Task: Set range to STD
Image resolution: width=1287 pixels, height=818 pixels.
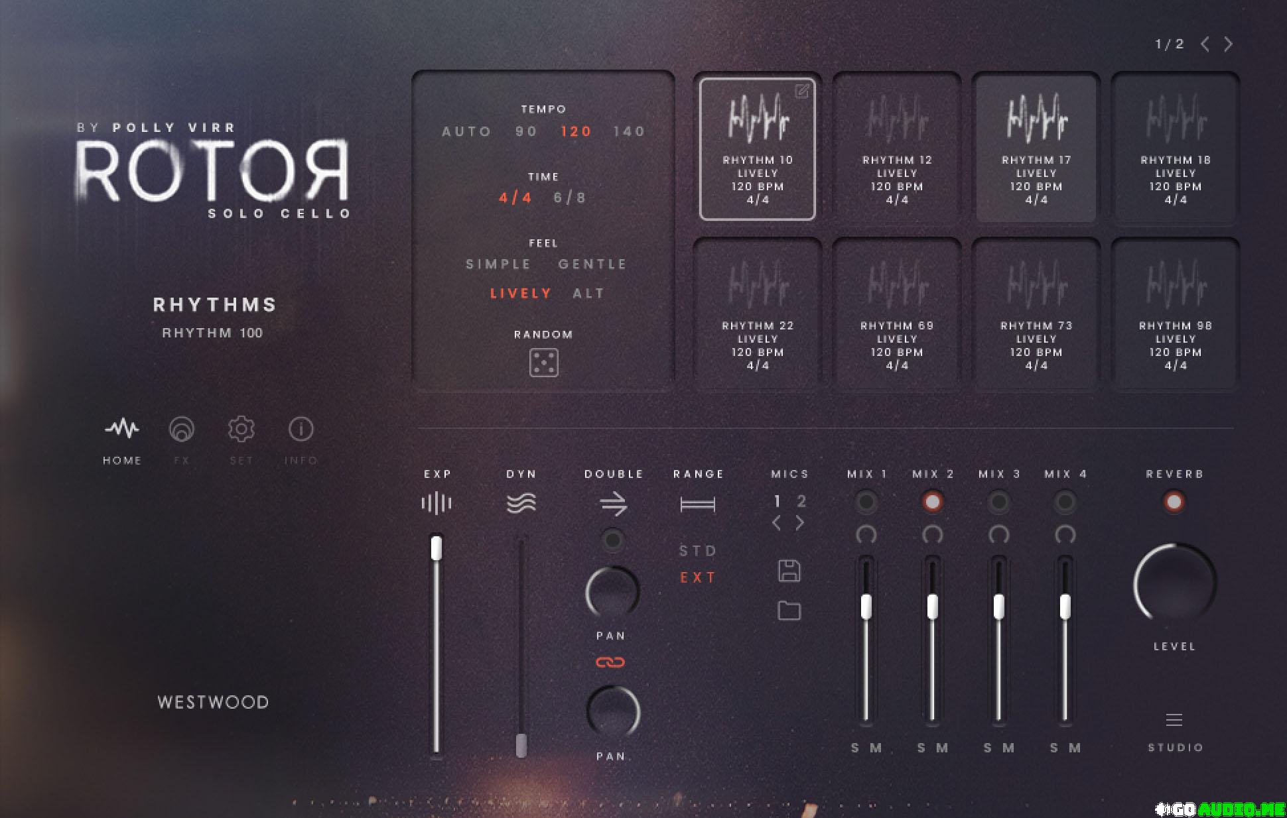Action: click(x=698, y=551)
